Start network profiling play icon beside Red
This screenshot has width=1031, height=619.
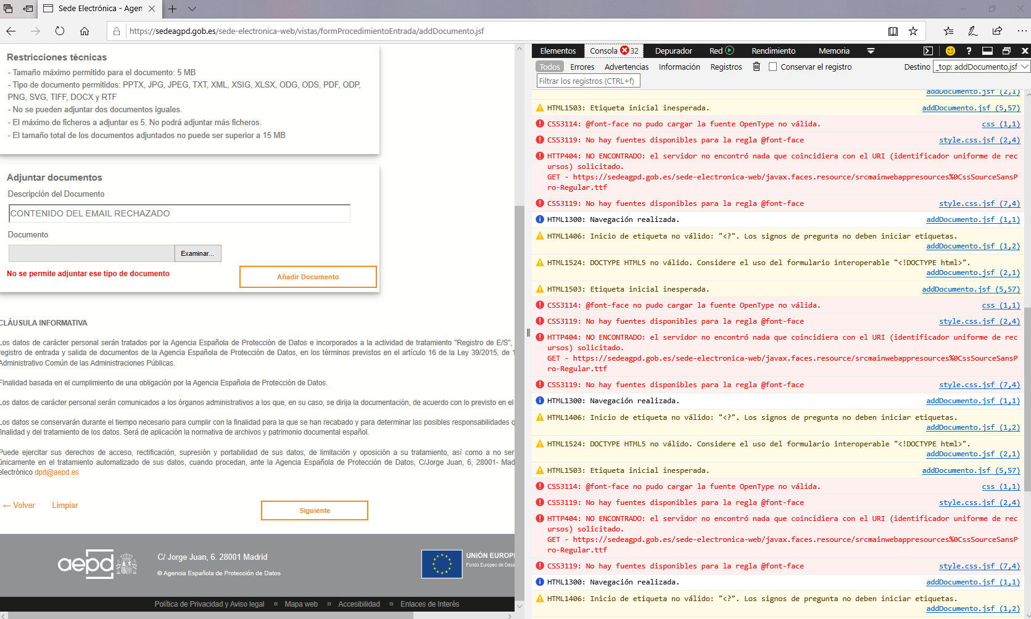[729, 51]
